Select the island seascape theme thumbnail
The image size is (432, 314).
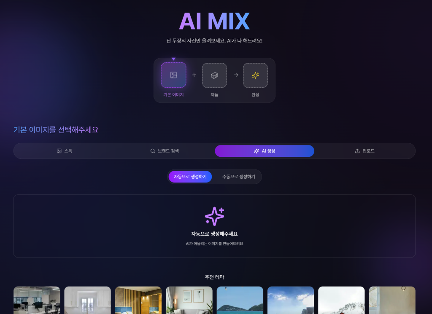(x=240, y=300)
